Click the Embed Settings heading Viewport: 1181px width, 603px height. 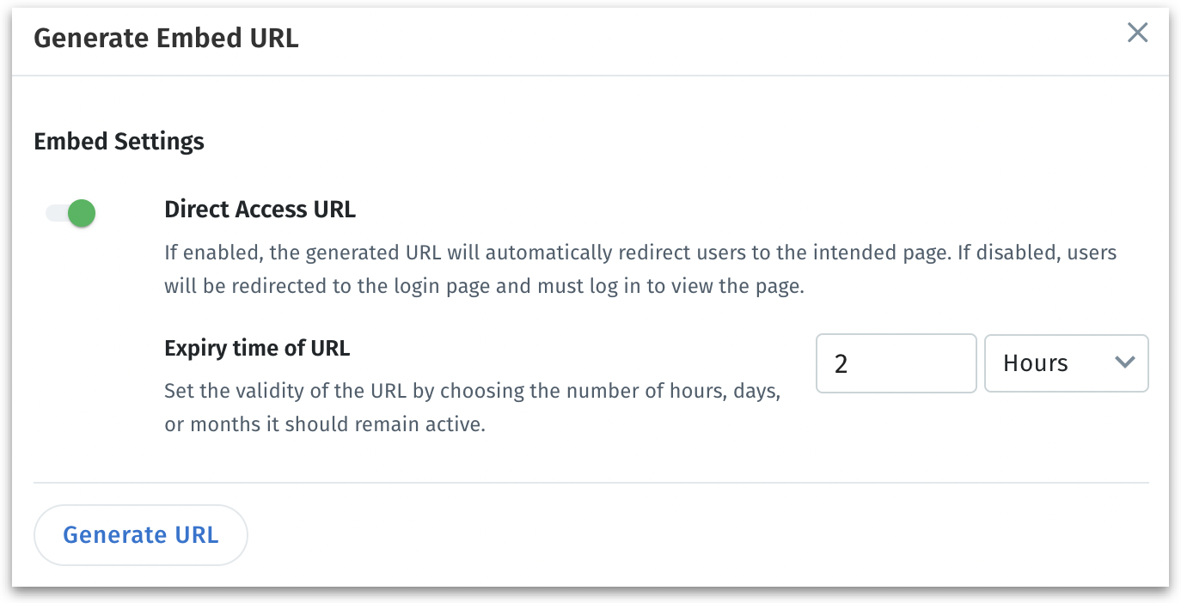click(x=119, y=141)
